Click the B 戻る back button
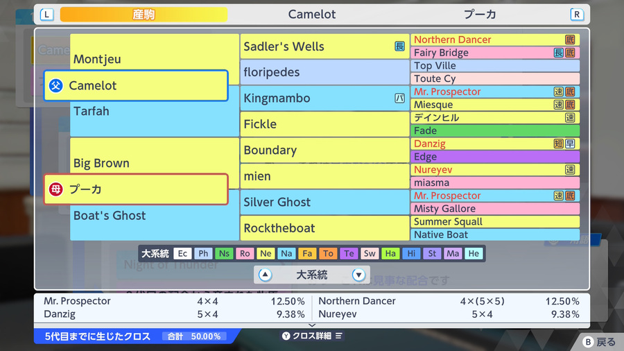 tap(599, 342)
